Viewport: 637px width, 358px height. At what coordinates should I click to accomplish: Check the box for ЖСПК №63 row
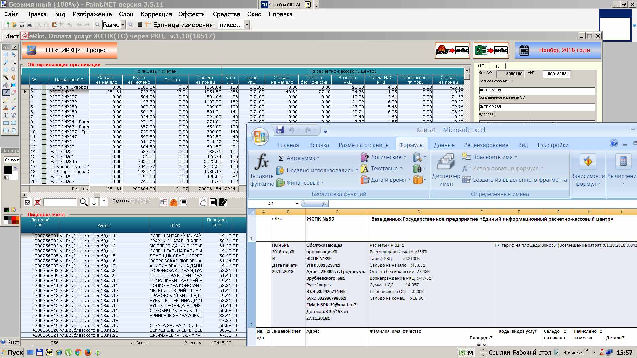tap(44, 182)
